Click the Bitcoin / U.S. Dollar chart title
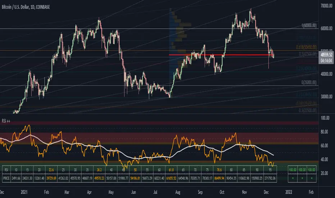This screenshot has height=198, width=335. tap(26, 7)
